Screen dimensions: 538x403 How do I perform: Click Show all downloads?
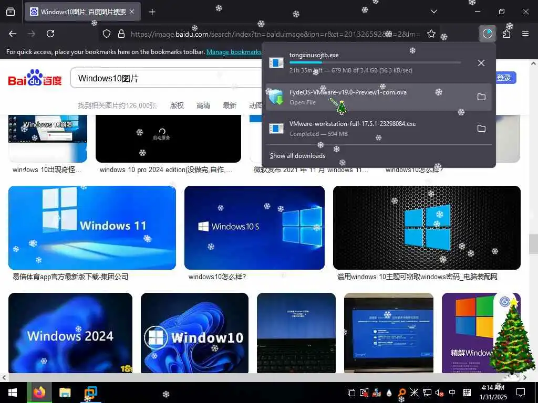pos(297,156)
